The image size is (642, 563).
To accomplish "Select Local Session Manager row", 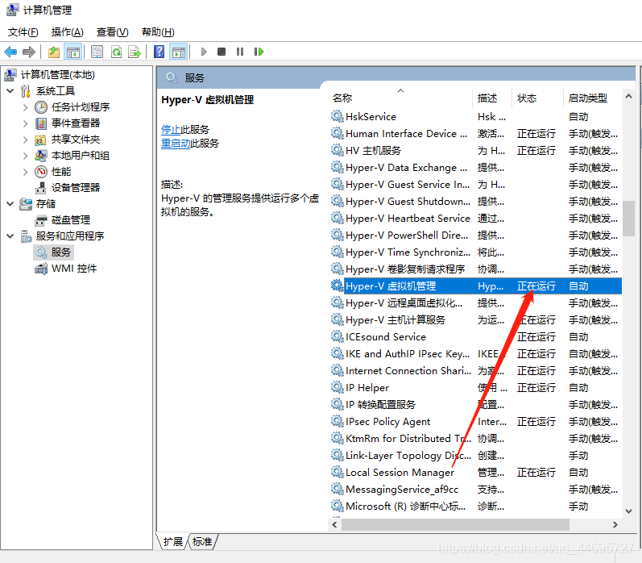I will [x=475, y=473].
